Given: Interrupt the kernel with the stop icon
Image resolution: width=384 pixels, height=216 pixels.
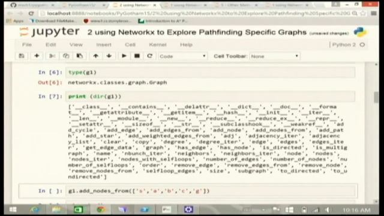Looking at the screenshot, I should 137,56.
